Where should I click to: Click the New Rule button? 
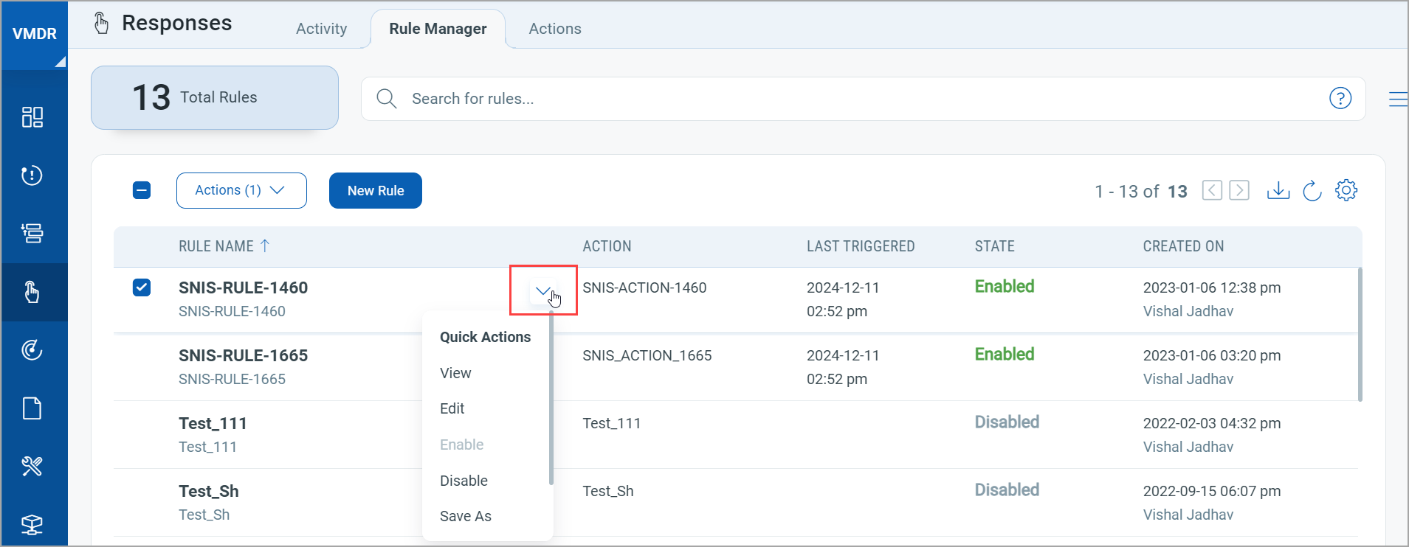[375, 191]
